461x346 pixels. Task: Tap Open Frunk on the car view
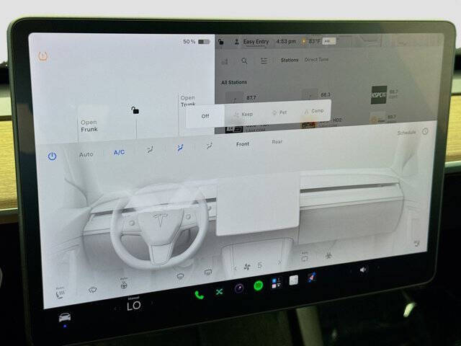click(x=89, y=126)
